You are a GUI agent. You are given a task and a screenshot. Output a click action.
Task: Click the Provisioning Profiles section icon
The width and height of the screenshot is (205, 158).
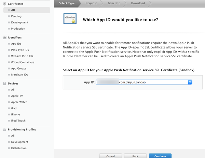(4, 130)
